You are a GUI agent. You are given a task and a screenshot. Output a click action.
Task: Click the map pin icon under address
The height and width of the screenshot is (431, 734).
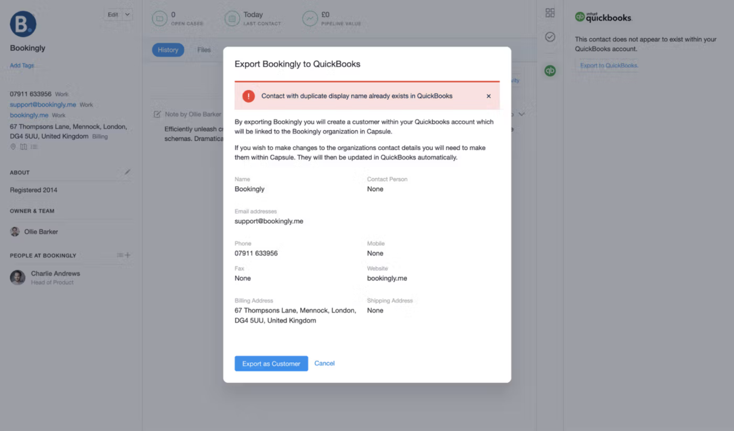(x=13, y=147)
